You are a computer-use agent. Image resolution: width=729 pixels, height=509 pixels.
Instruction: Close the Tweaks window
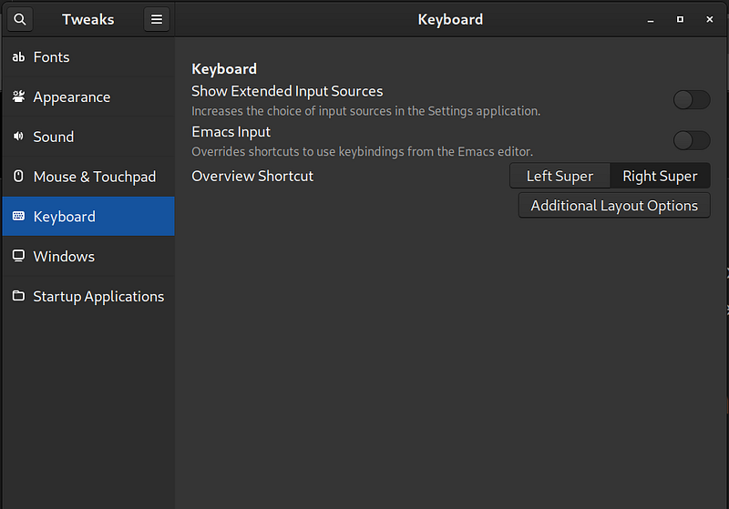[x=710, y=19]
